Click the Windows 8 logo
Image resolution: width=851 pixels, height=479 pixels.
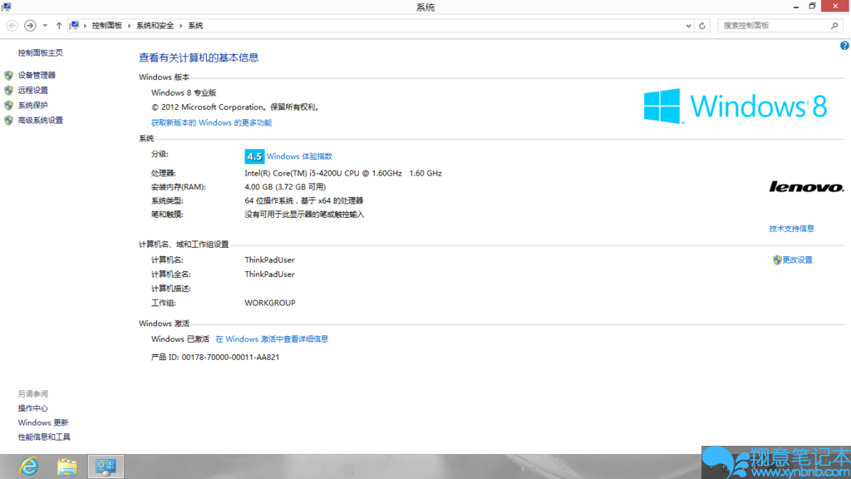[735, 106]
